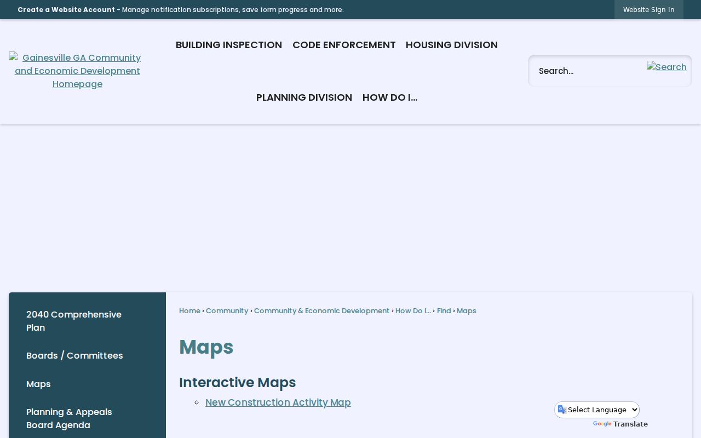Open the Housing Division menu
The height and width of the screenshot is (438, 701).
[x=452, y=45]
